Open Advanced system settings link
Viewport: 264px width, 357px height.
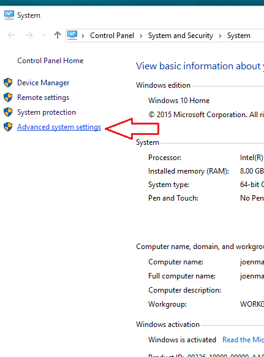coord(59,127)
